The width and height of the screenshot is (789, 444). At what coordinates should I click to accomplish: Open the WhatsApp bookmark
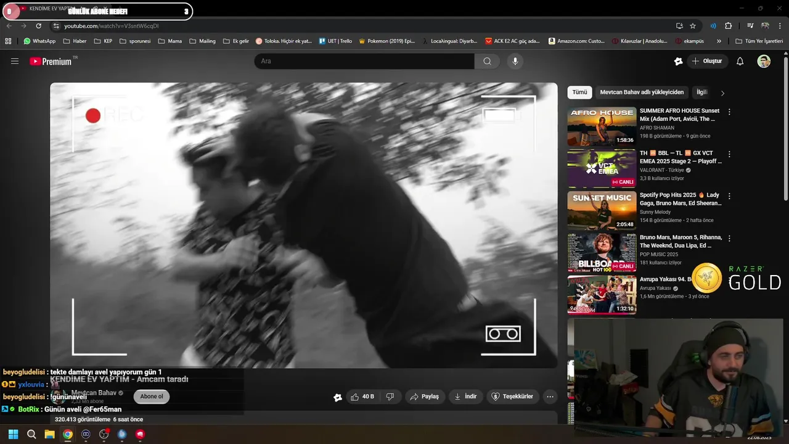(39, 41)
